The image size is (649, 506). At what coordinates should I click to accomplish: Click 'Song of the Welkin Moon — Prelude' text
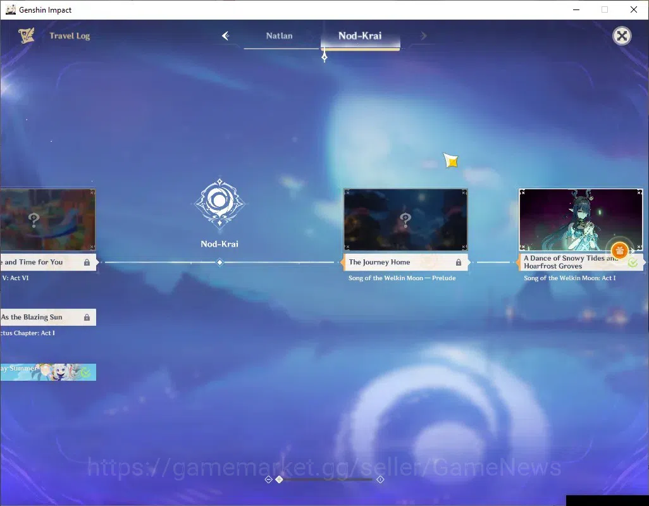[402, 278]
